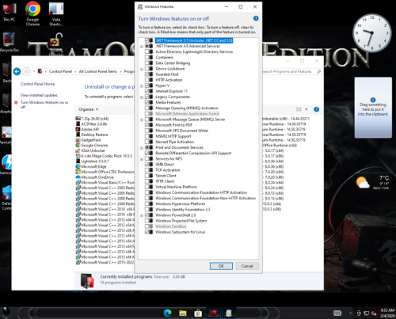
Task: Toggle Microsoft Print to PDF checkbox
Action: point(147,125)
